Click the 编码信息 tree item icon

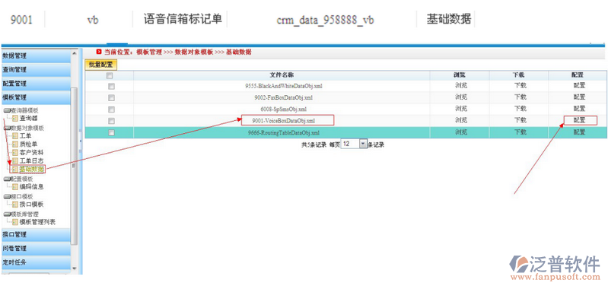tap(15, 187)
